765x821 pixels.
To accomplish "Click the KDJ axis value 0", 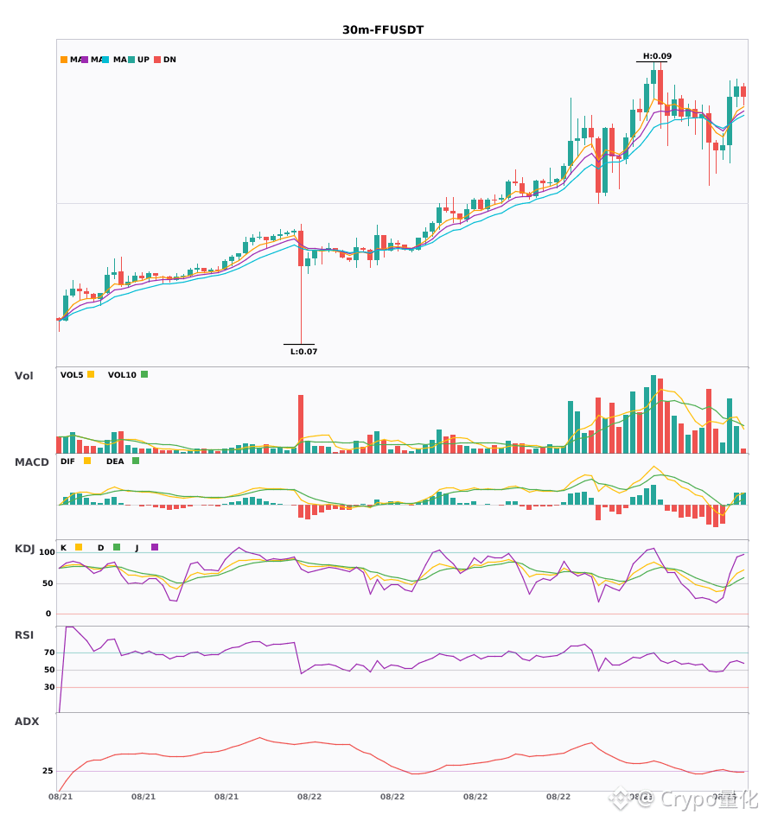I will 48,614.
